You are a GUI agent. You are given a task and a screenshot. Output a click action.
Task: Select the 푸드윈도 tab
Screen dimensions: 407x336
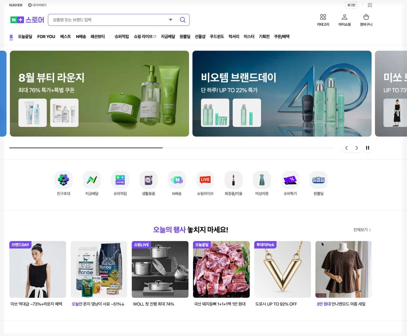tap(217, 37)
